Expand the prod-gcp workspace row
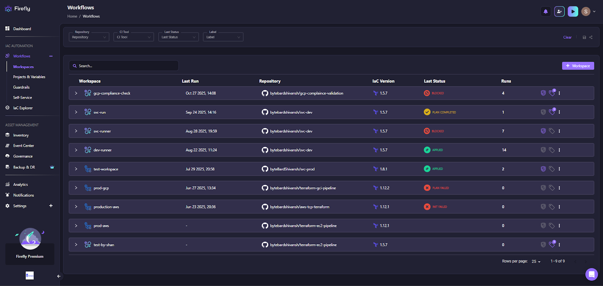The image size is (603, 286). 76,188
